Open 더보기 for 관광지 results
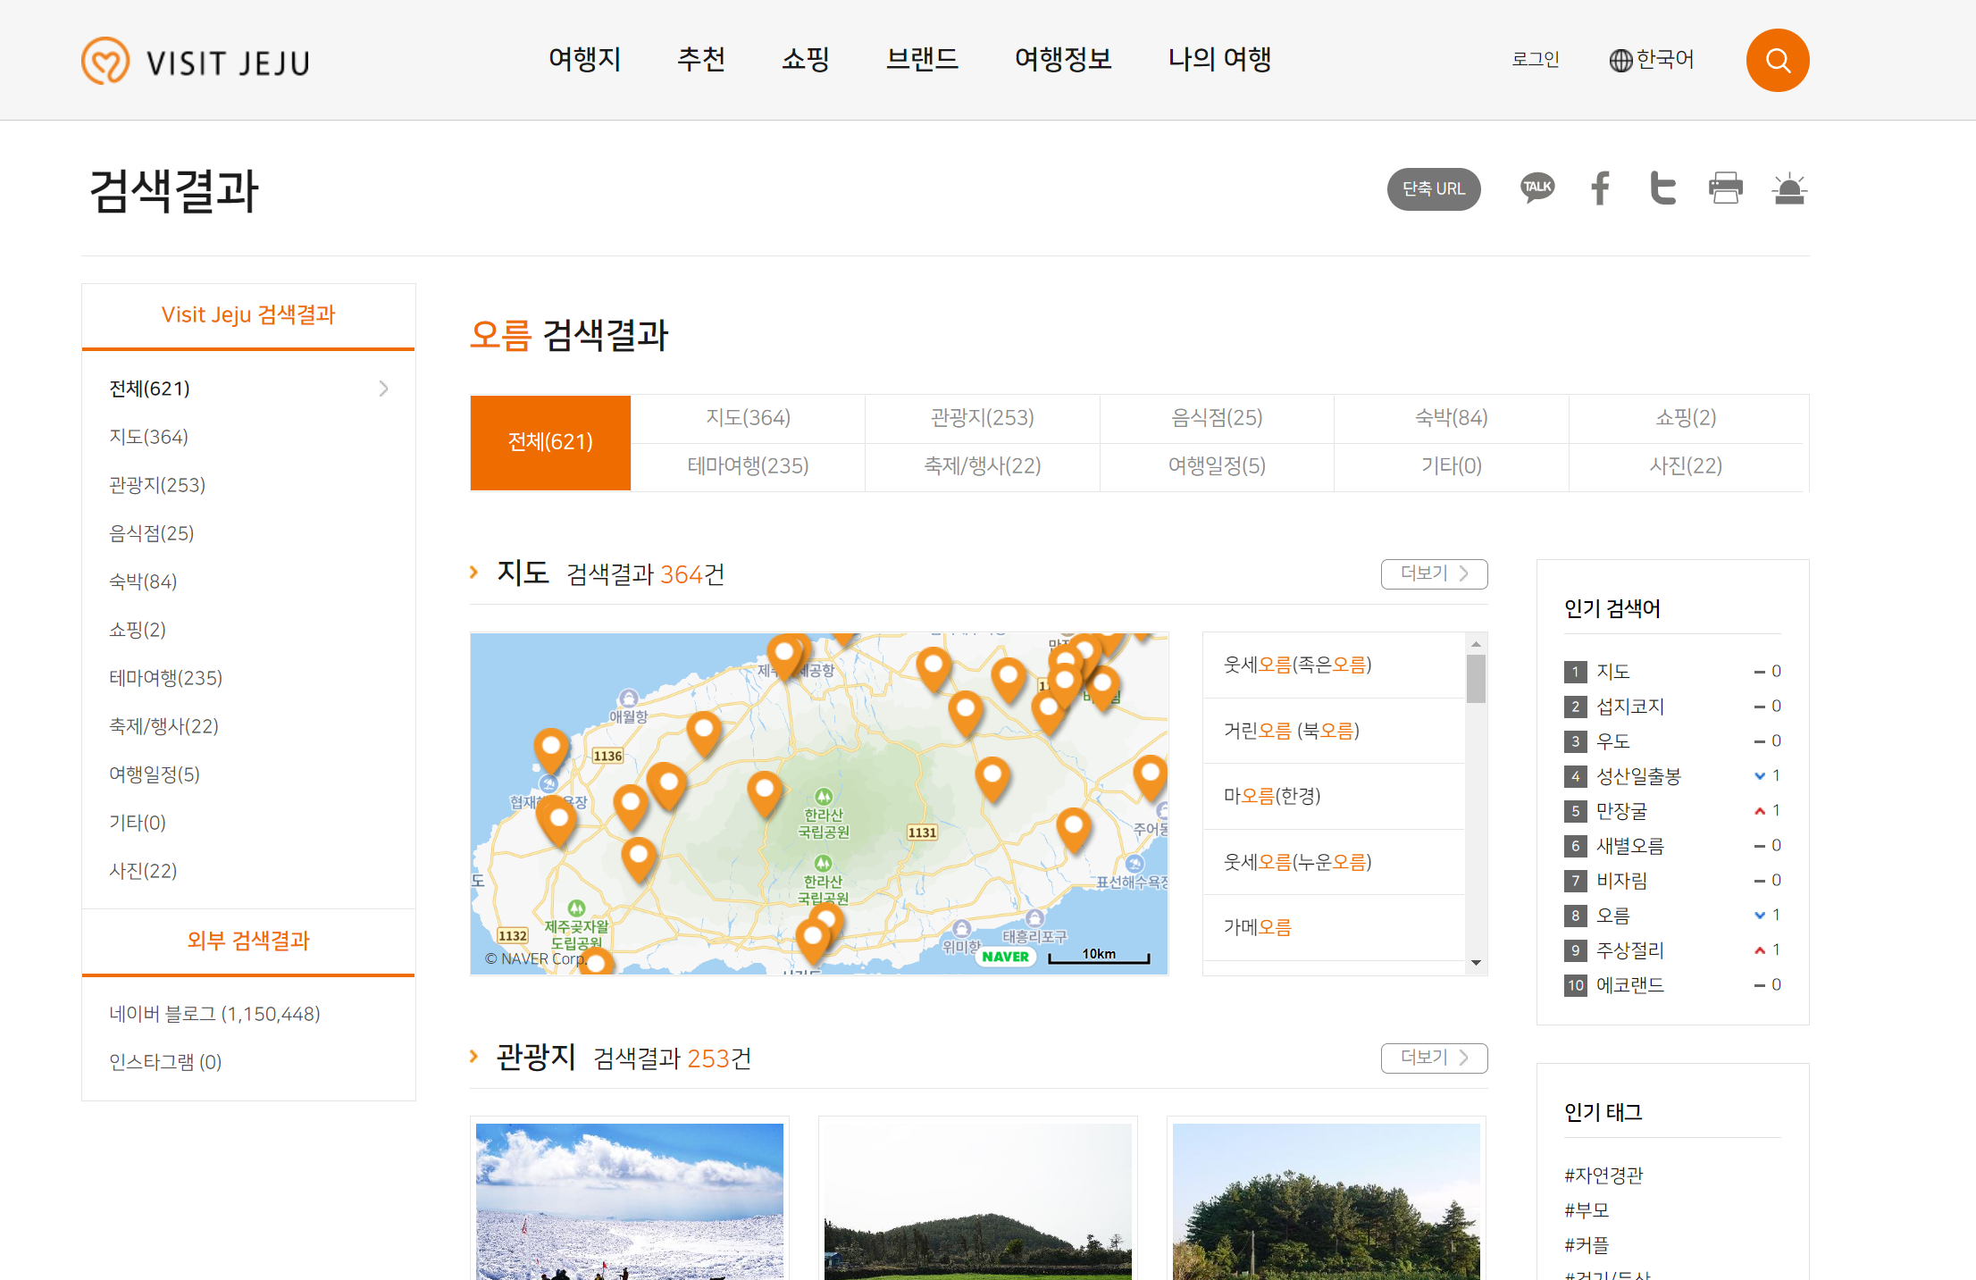The height and width of the screenshot is (1280, 1976). point(1433,1058)
